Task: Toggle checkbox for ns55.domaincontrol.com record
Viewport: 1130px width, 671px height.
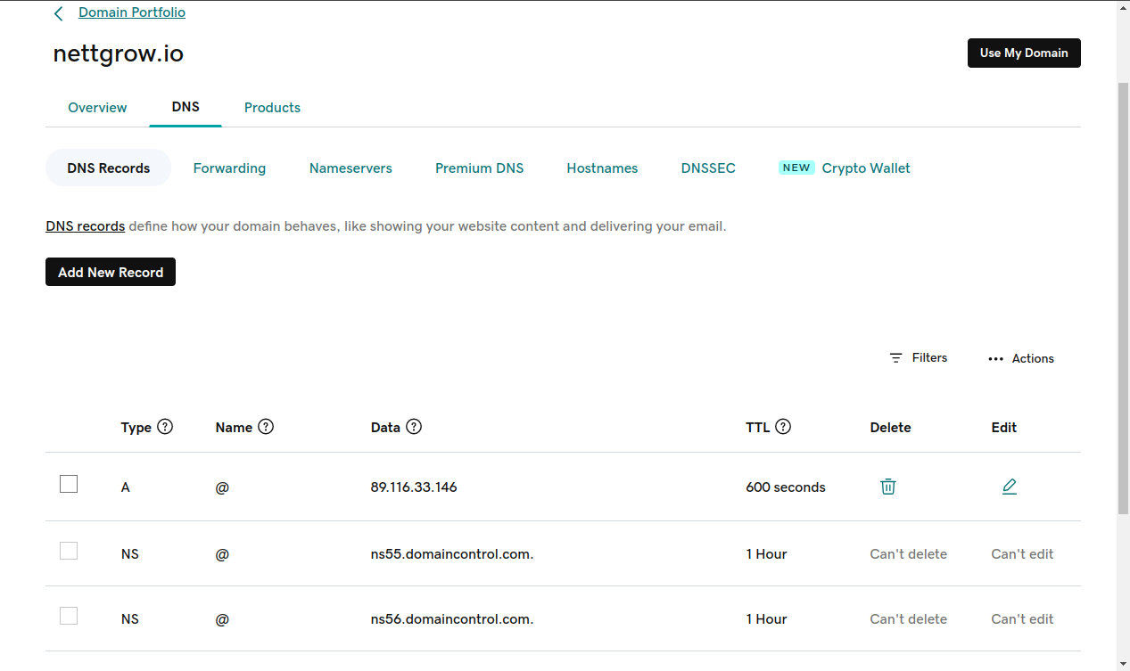Action: (69, 551)
